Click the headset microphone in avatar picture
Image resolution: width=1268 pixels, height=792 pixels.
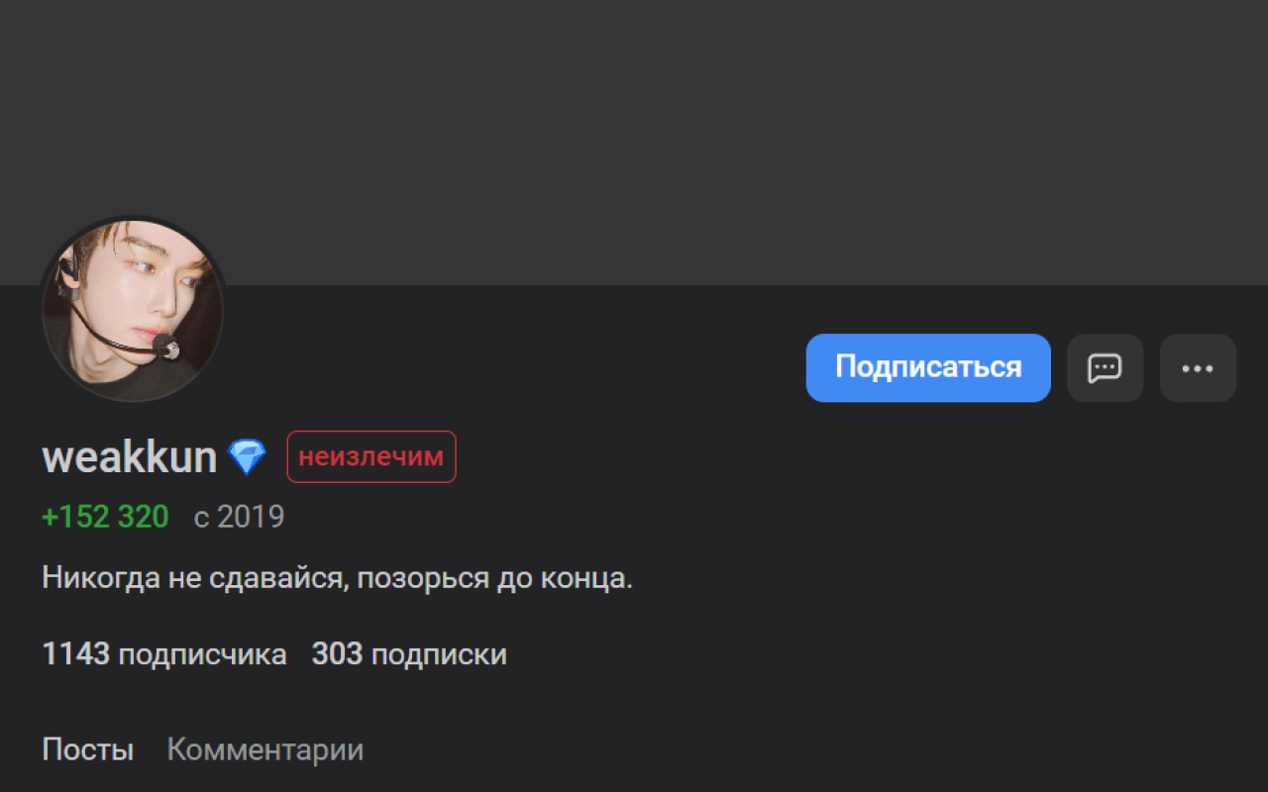click(166, 347)
